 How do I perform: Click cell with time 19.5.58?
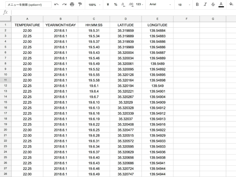pyautogui.click(x=94, y=80)
